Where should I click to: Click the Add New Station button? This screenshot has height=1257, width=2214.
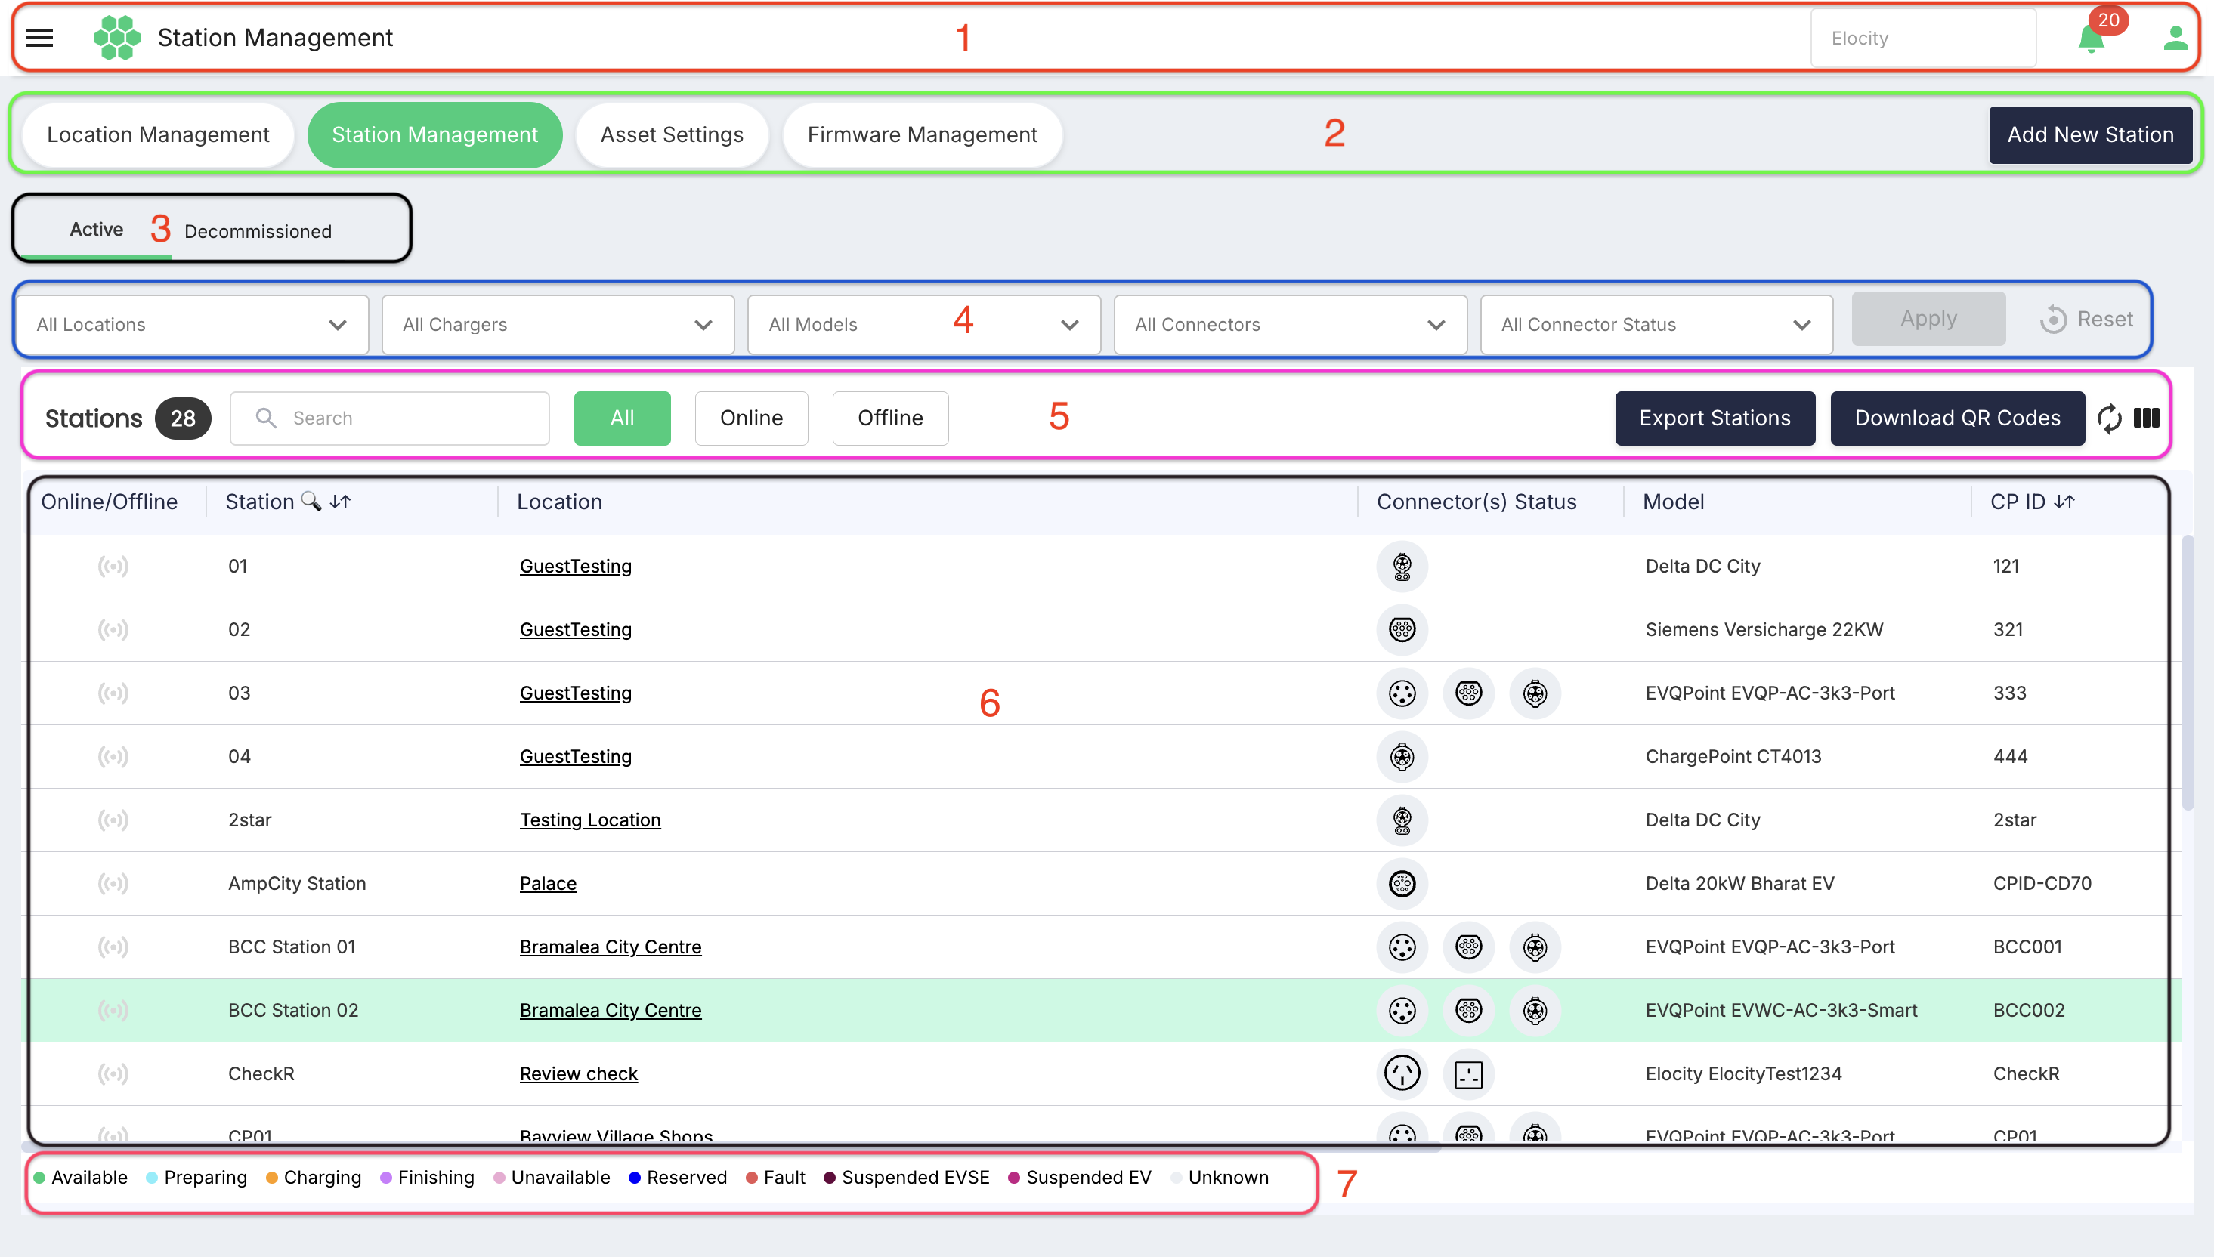[2091, 134]
